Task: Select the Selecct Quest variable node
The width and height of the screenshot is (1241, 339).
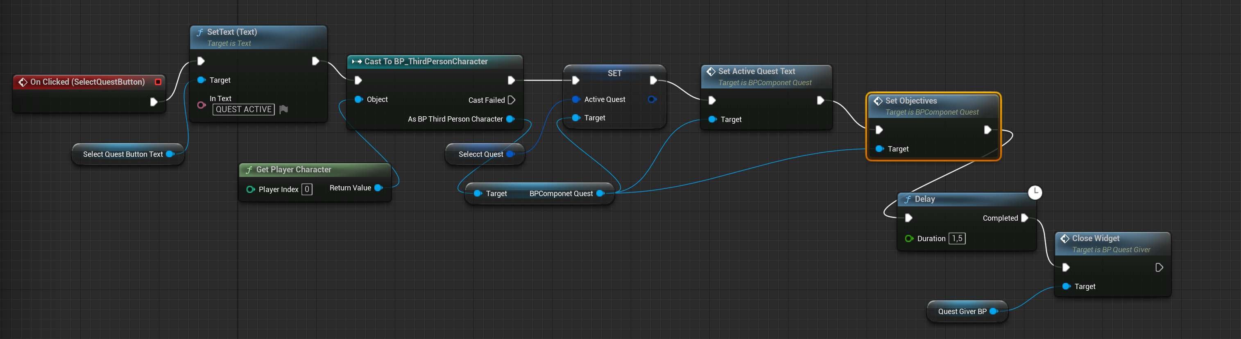Action: (x=485, y=155)
